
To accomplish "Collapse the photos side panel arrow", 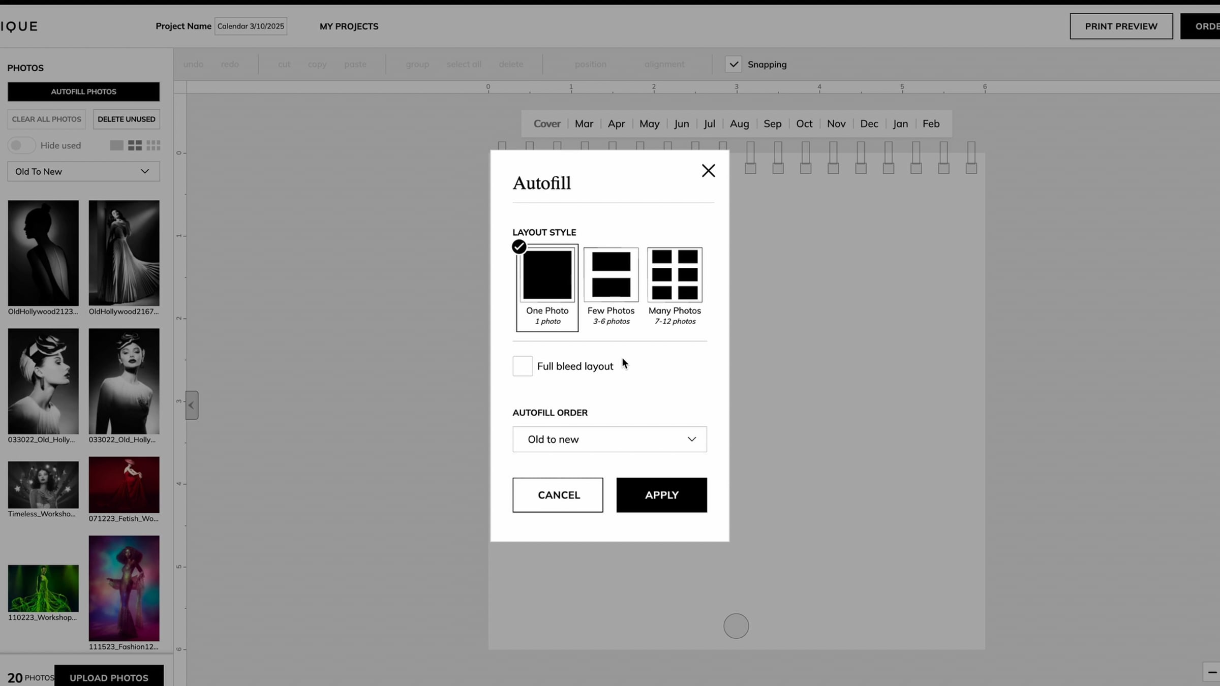I will (x=192, y=405).
